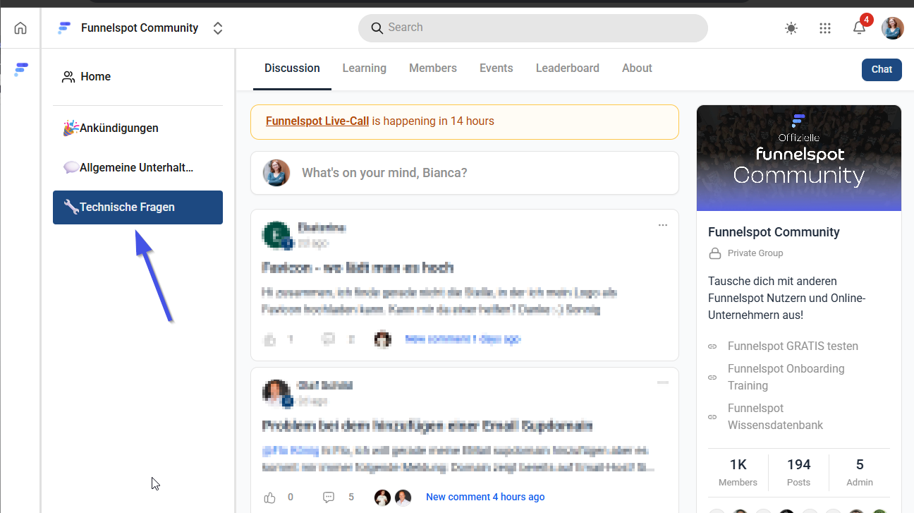Click the link icon beside GRATIS testen
Screen dimensions: 914x513
[x=712, y=346]
